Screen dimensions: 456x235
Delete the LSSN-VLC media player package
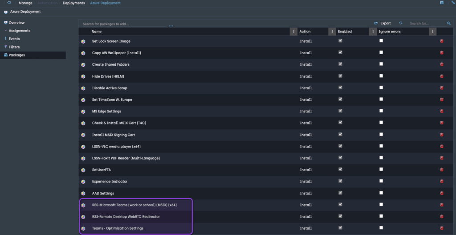[x=442, y=146]
